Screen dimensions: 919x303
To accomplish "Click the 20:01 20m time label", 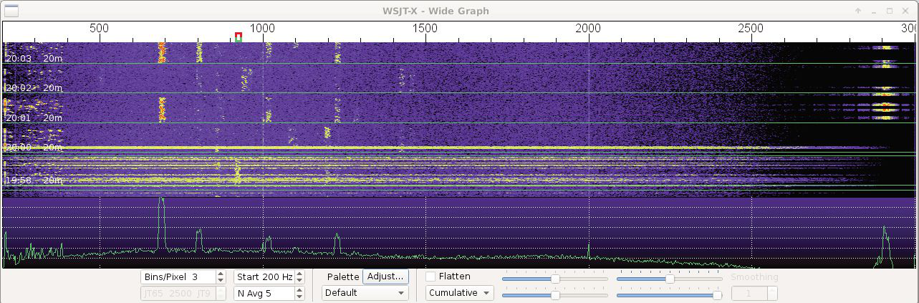I will click(34, 117).
